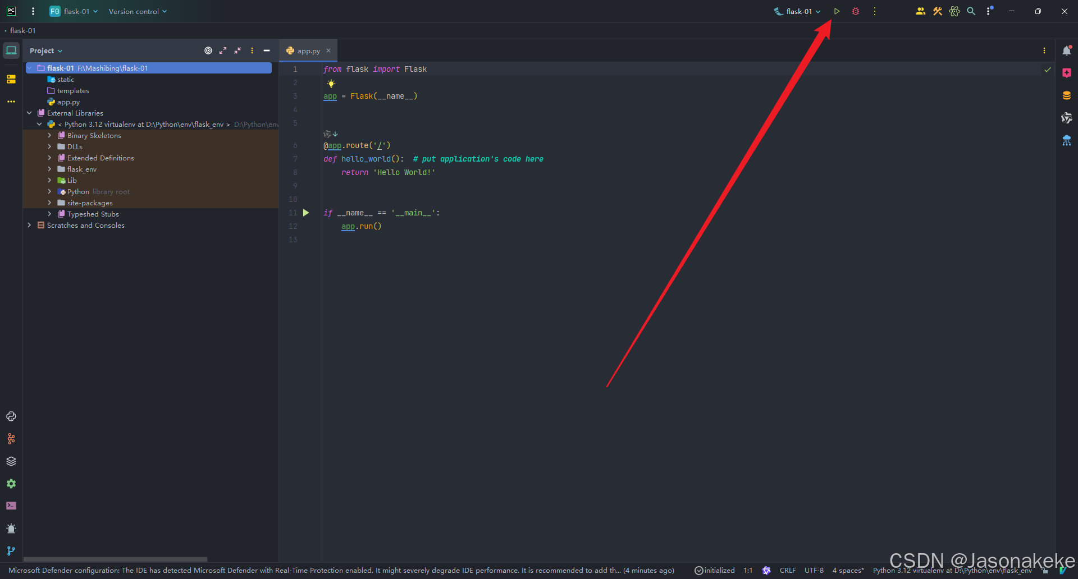Collapse External Libraries node
Image resolution: width=1078 pixels, height=579 pixels.
click(29, 113)
